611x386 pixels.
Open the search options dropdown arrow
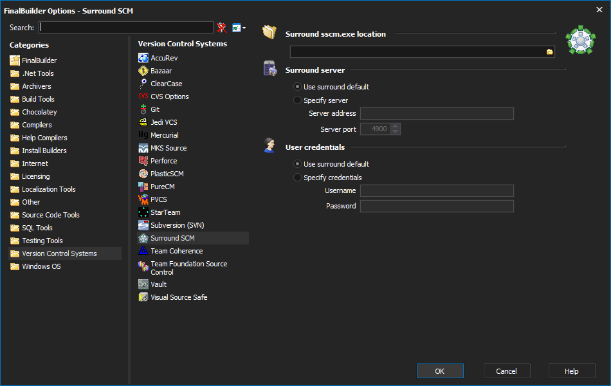point(244,28)
